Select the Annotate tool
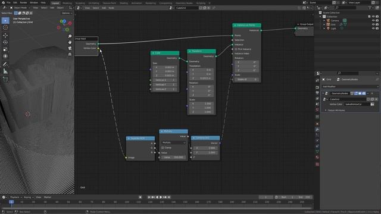Viewport: 381px width, 214px height. (x=5, y=64)
